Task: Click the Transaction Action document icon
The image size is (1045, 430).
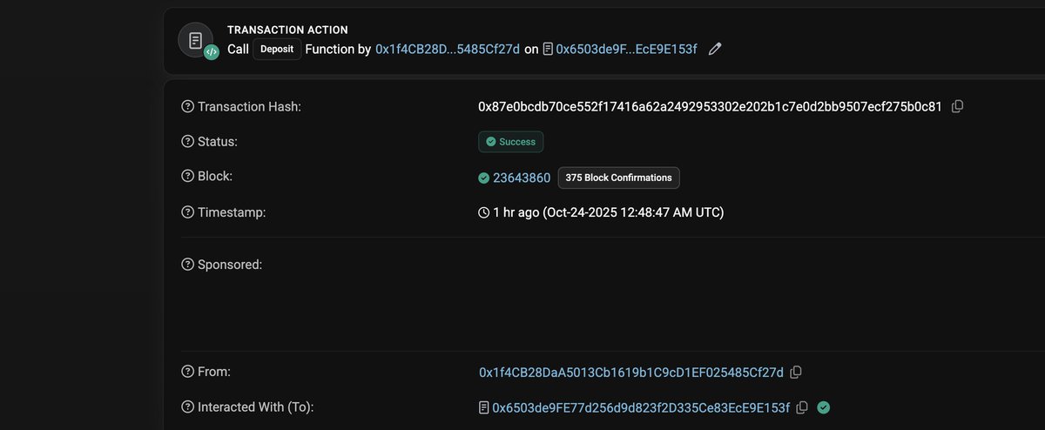Action: [x=196, y=40]
